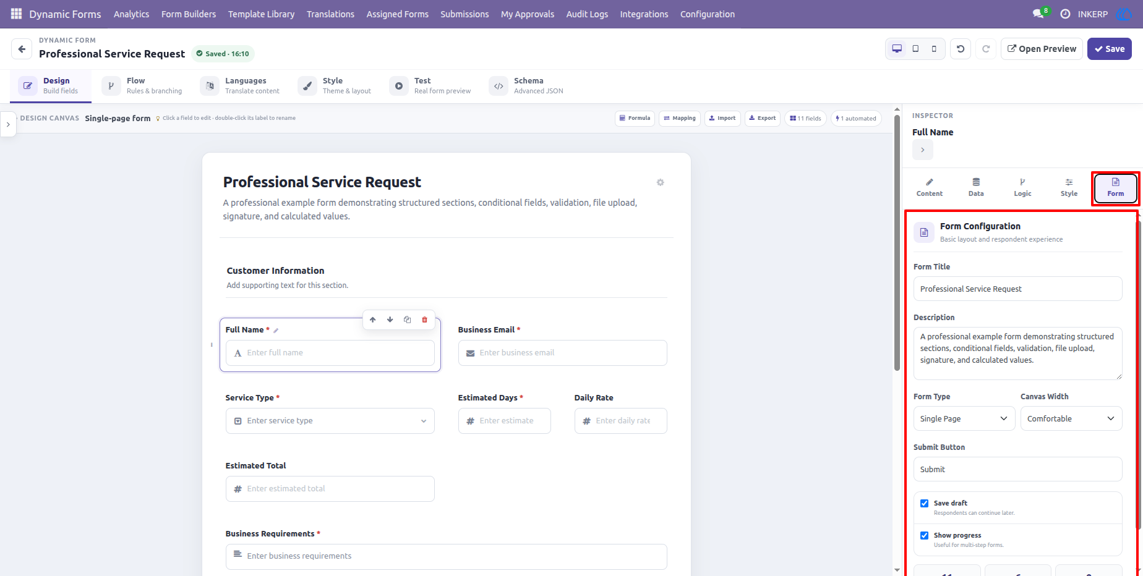Screen dimensions: 1143x576
Task: Expand the chevron under Full Name in Inspector
Action: pos(923,150)
